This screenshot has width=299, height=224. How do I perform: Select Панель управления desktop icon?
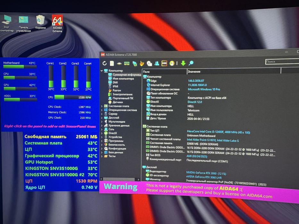point(23,24)
